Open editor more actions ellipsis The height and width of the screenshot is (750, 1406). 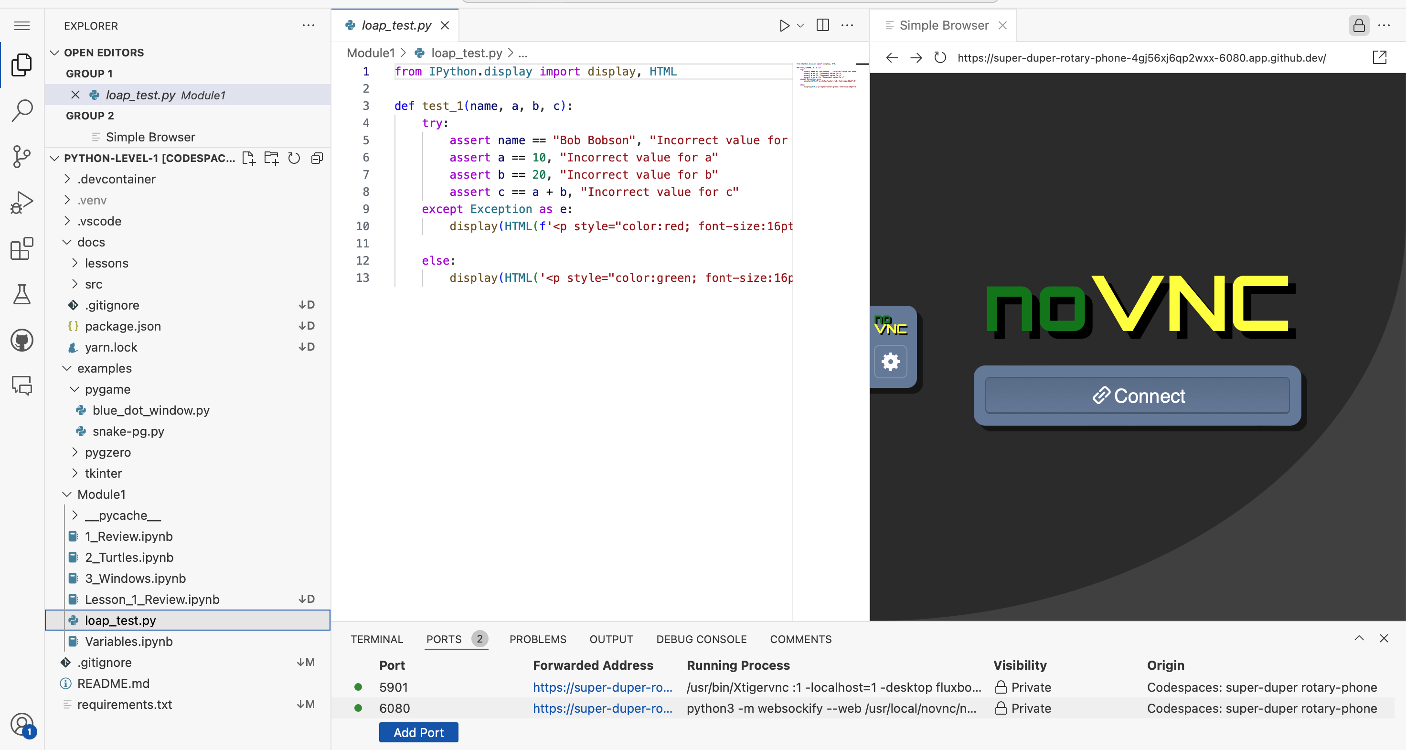click(847, 26)
